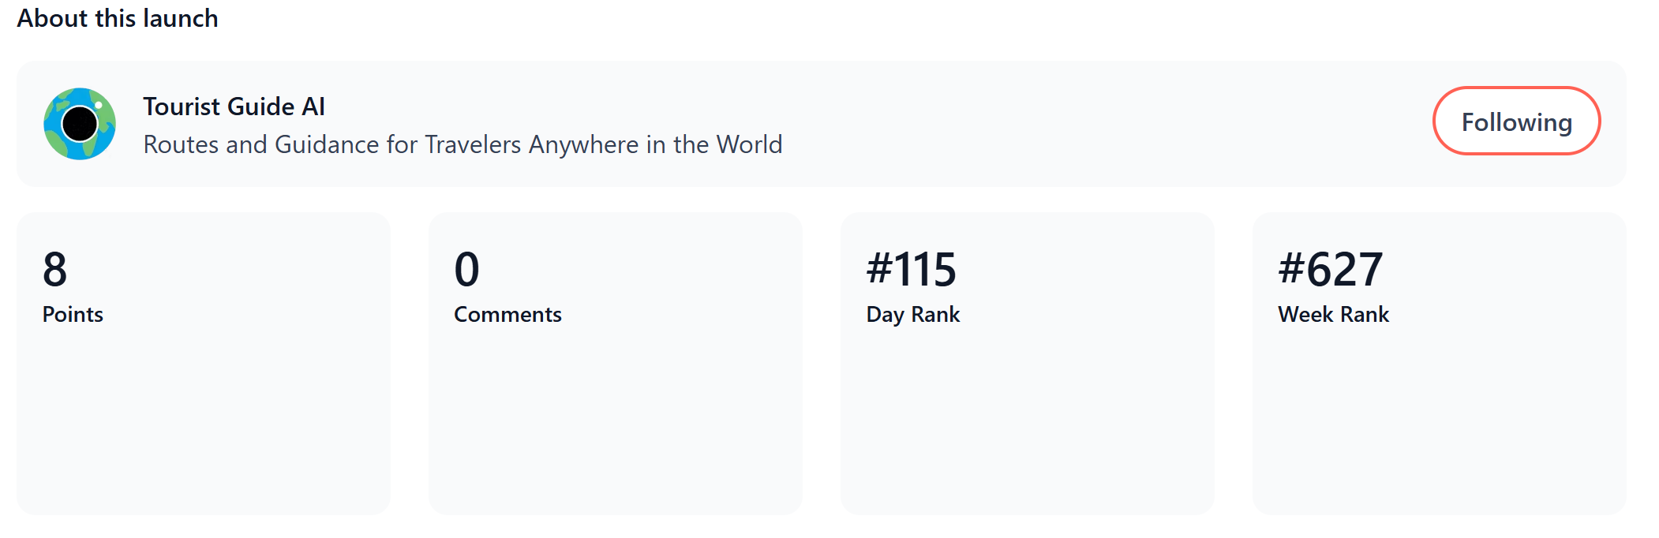Screen dimensions: 1659x538
Task: Click the 0 comments count
Action: point(466,269)
